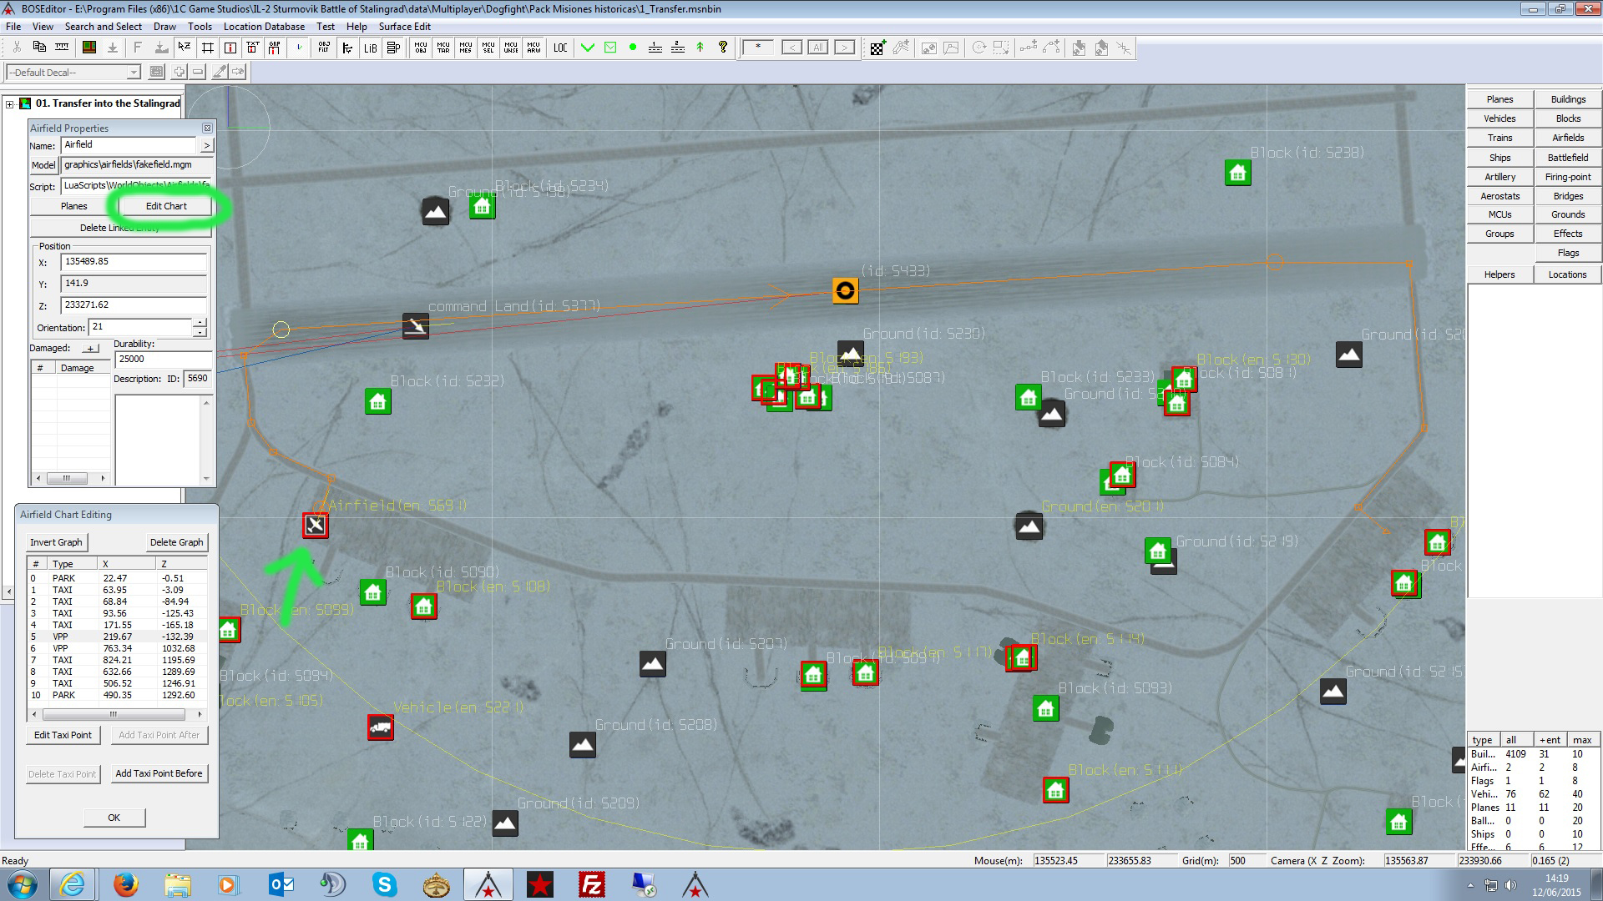Select the Airfield object icon on the map
1603x901 pixels.
[315, 526]
